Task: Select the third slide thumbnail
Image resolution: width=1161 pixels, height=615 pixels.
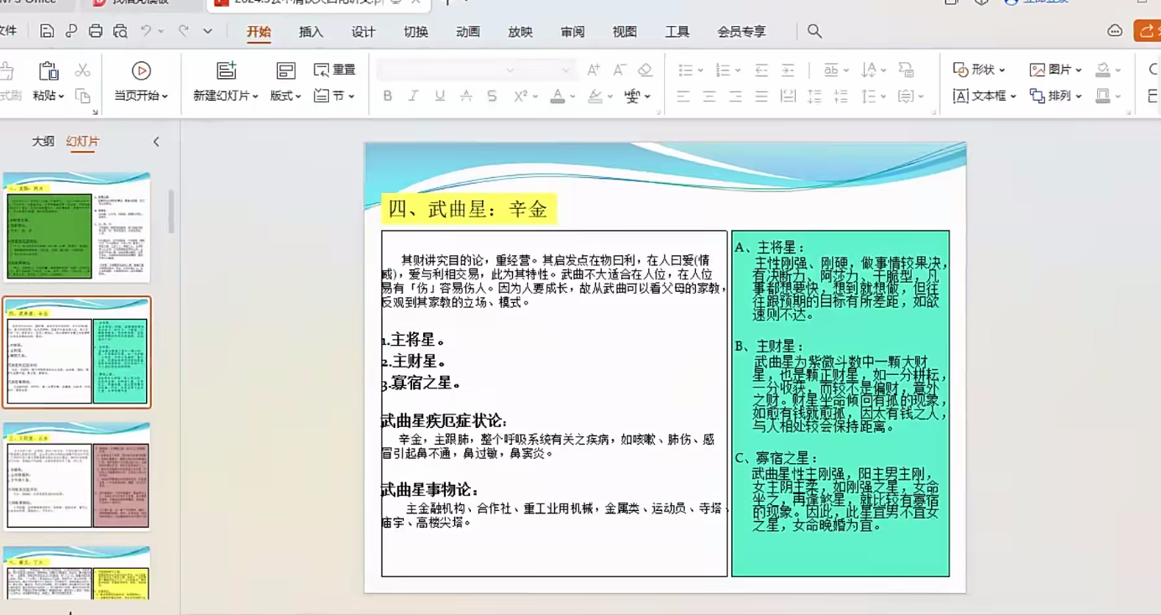Action: [77, 479]
